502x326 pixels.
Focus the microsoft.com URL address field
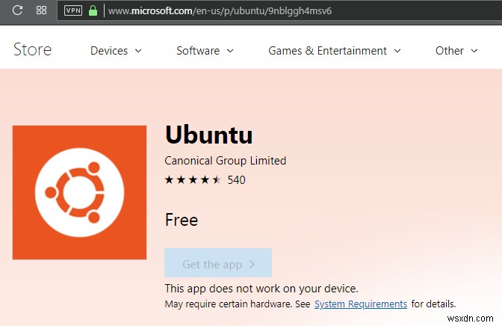pos(224,11)
